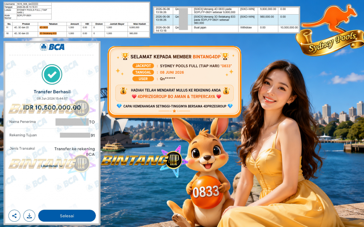The image size is (364, 227).
Task: Click the green checkmark success icon
Action: [52, 74]
